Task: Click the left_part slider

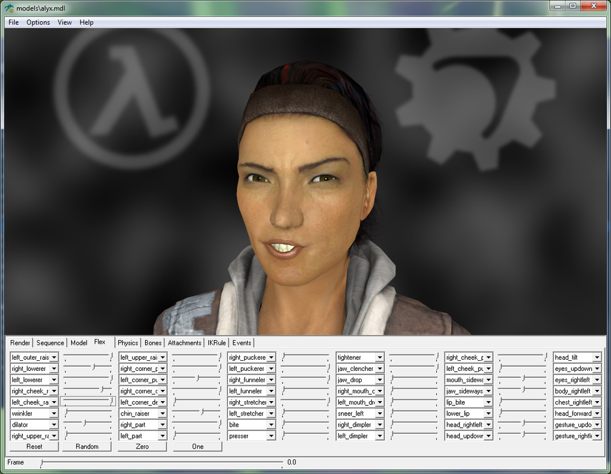Action: (x=197, y=435)
